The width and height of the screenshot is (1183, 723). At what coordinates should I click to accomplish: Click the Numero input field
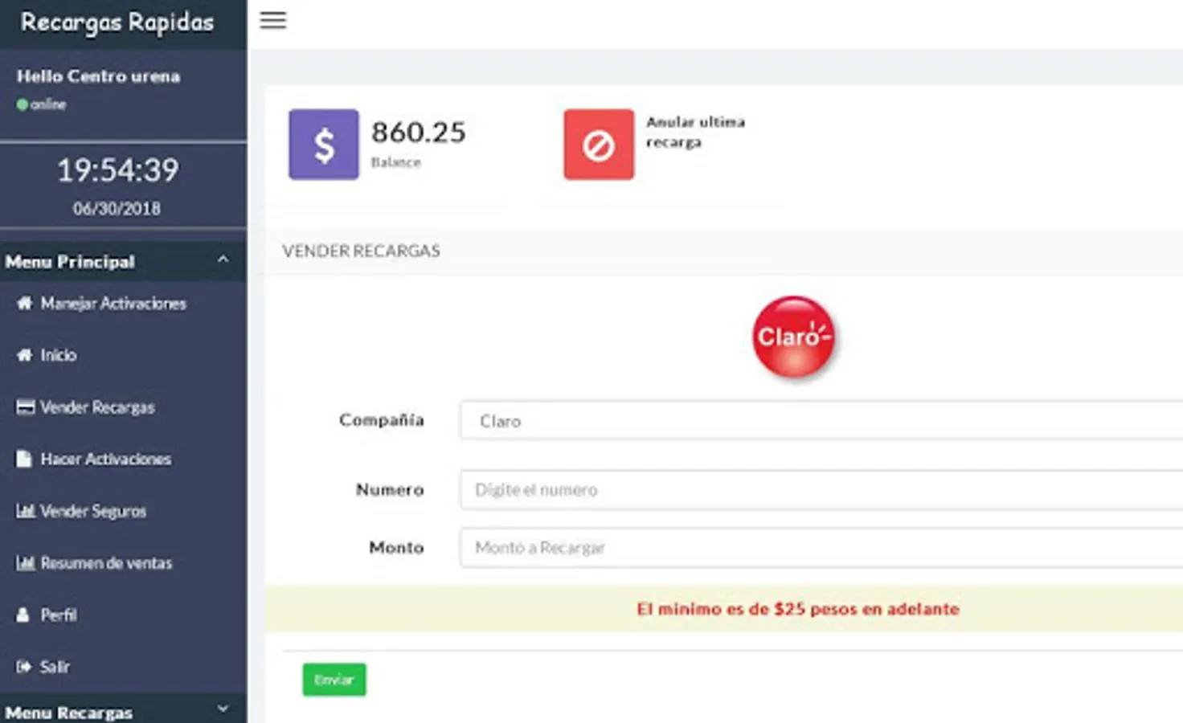pos(821,489)
